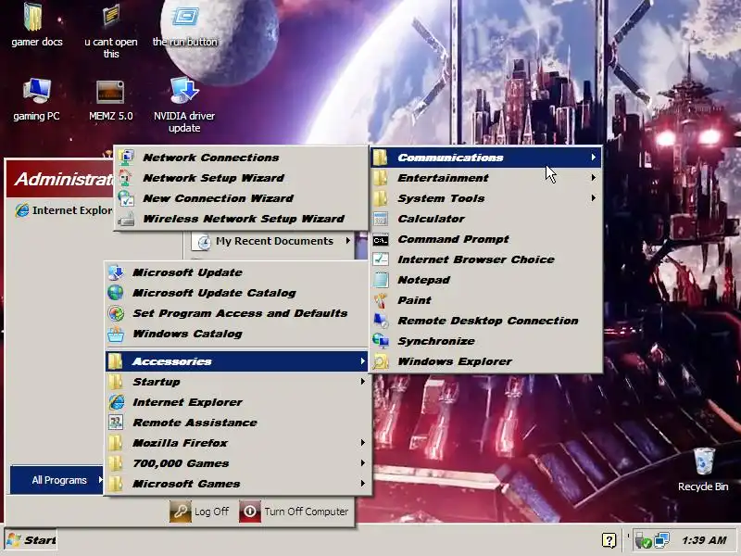Click the Network Connections icon
The width and height of the screenshot is (741, 556).
tap(127, 158)
